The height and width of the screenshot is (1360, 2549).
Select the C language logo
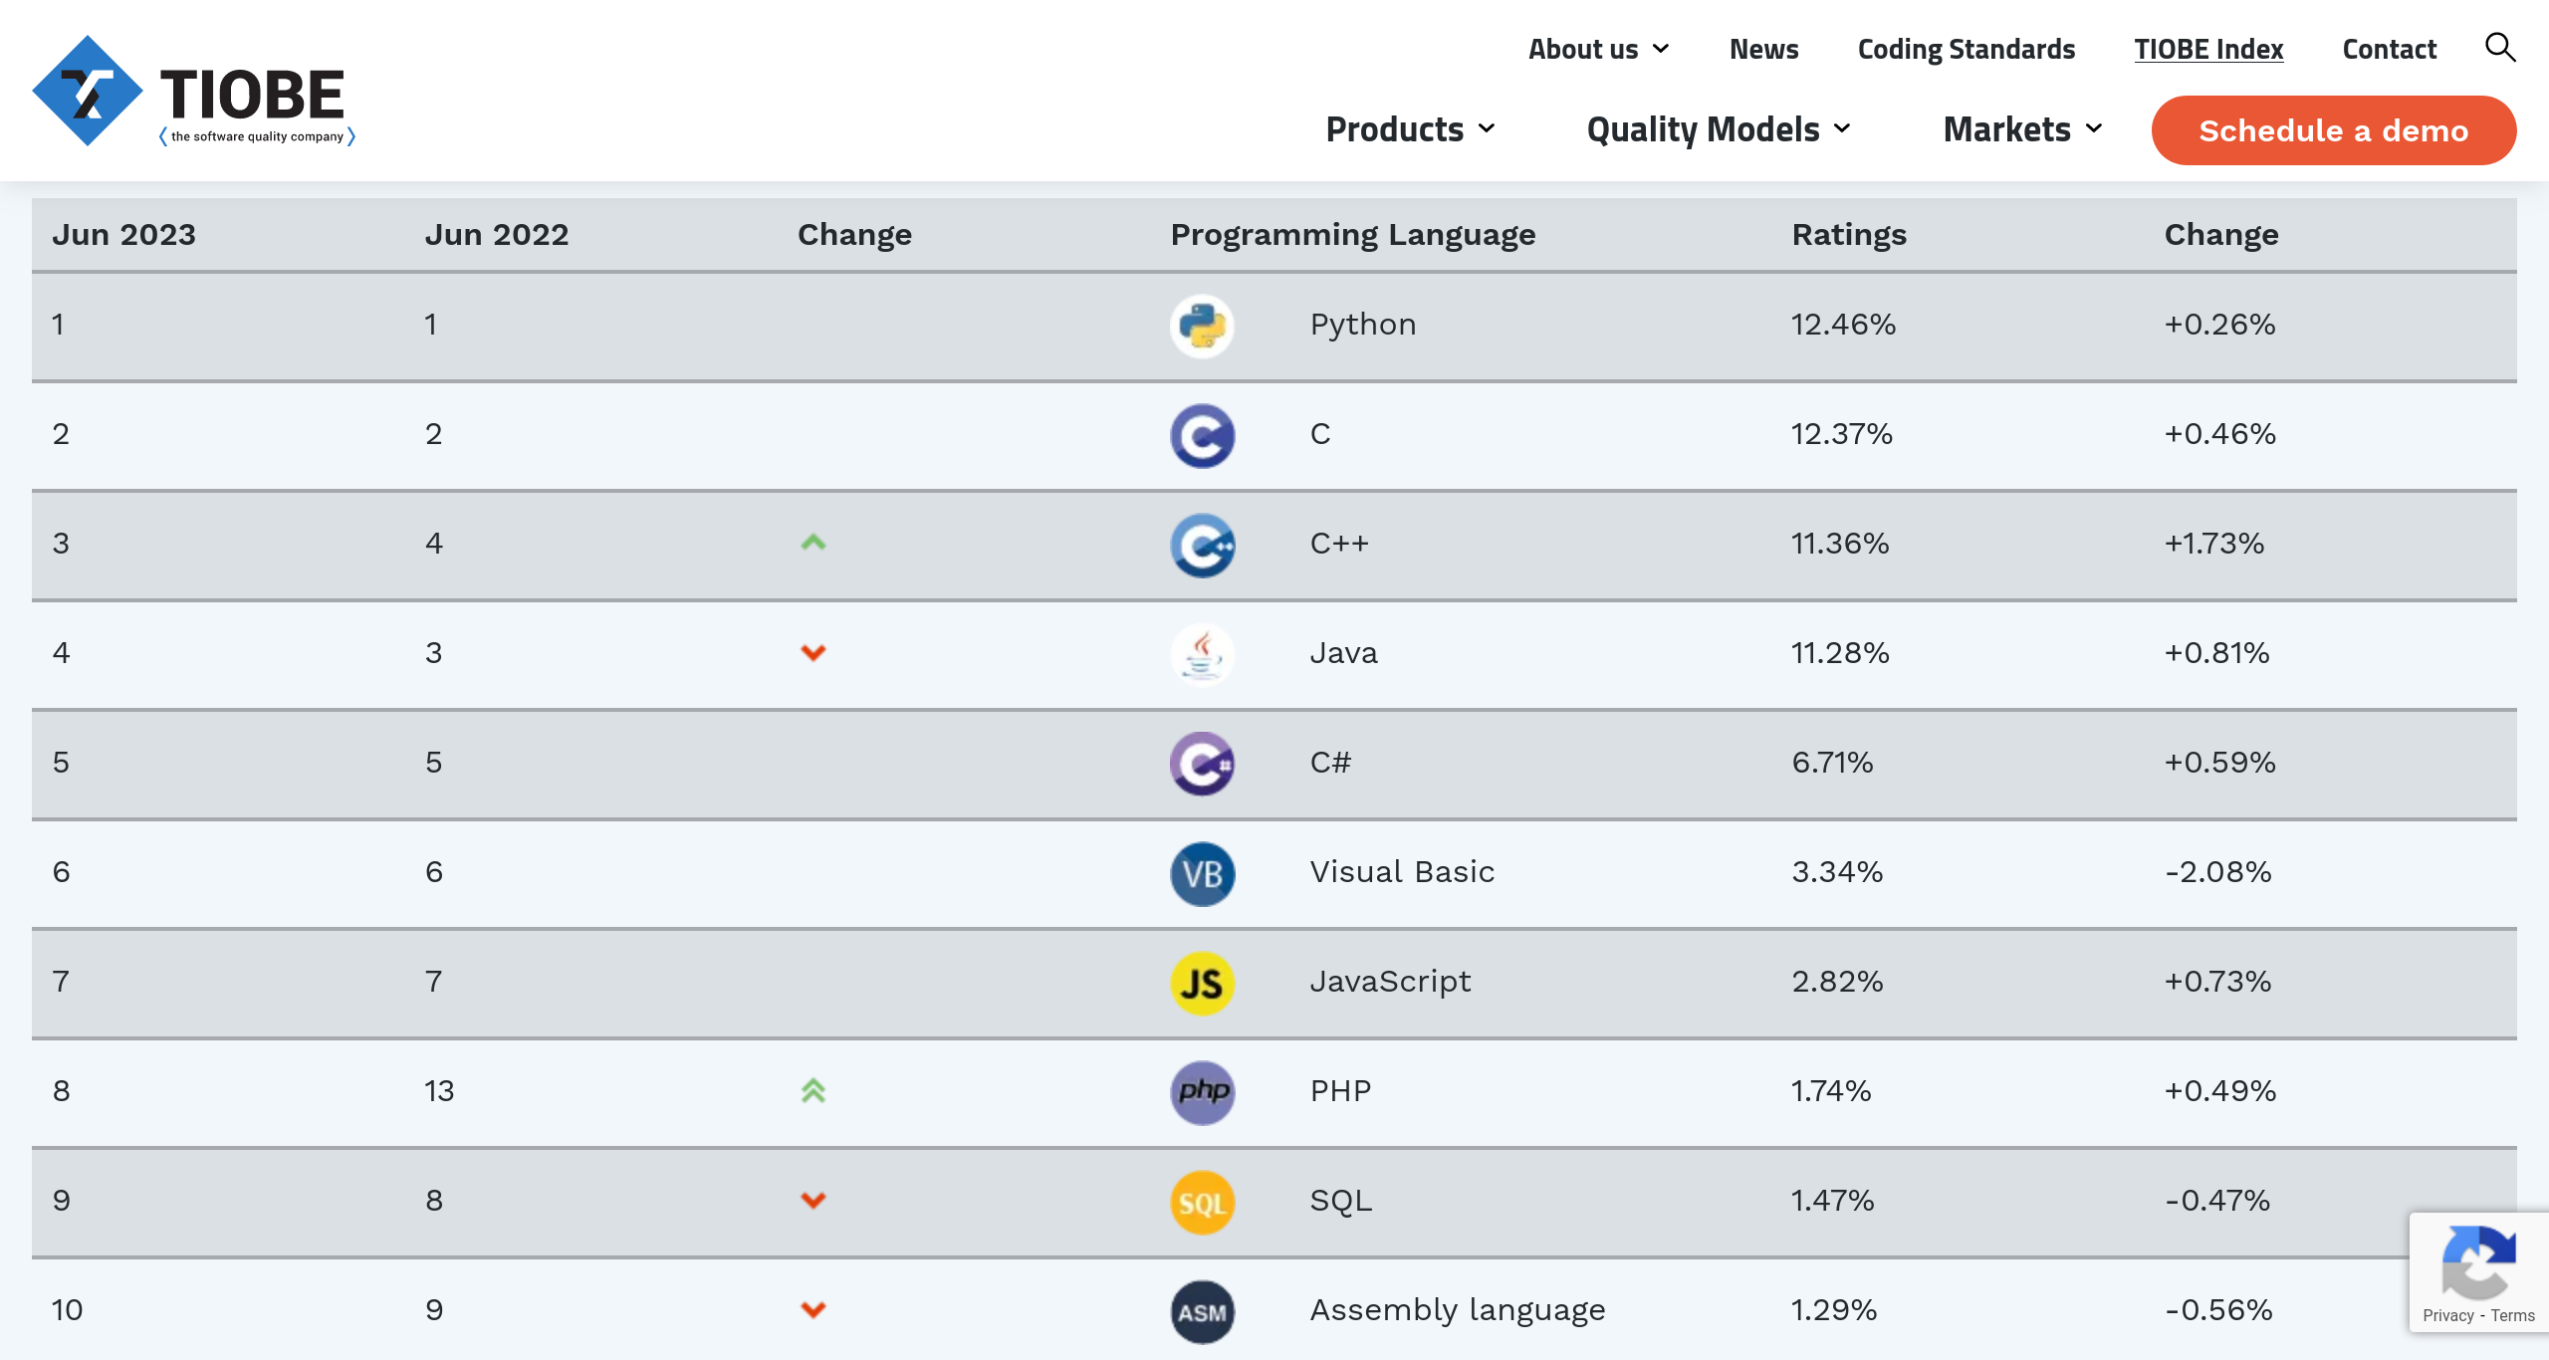tap(1202, 435)
